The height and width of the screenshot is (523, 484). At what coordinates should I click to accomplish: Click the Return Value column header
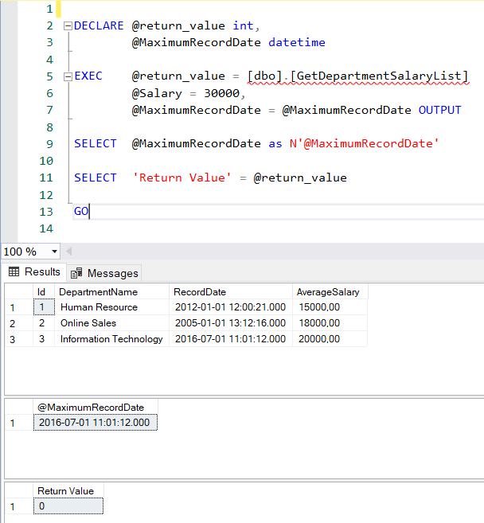click(68, 491)
